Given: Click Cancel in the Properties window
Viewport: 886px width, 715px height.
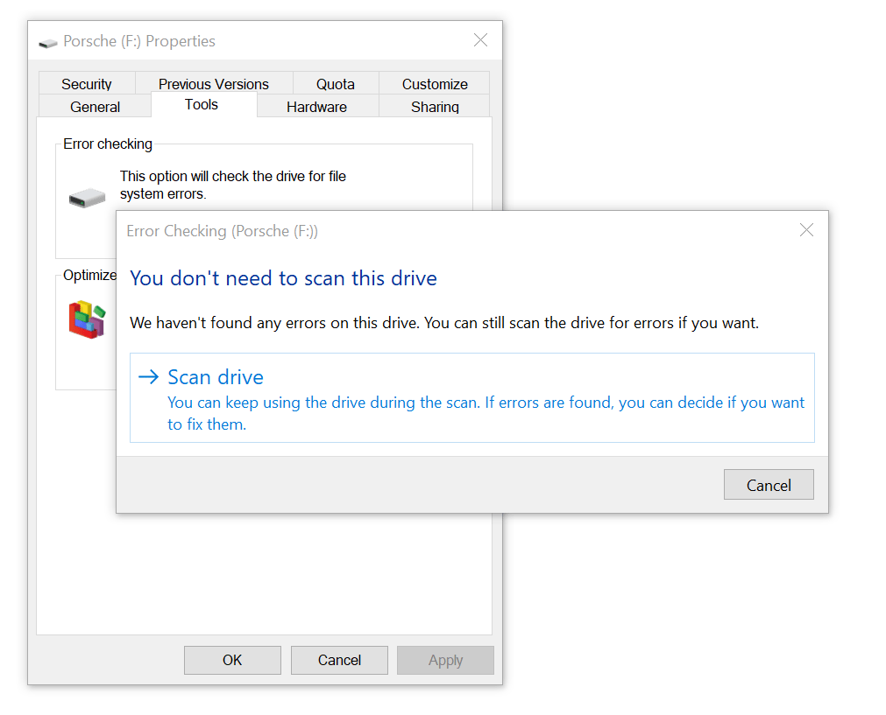Looking at the screenshot, I should coord(339,660).
